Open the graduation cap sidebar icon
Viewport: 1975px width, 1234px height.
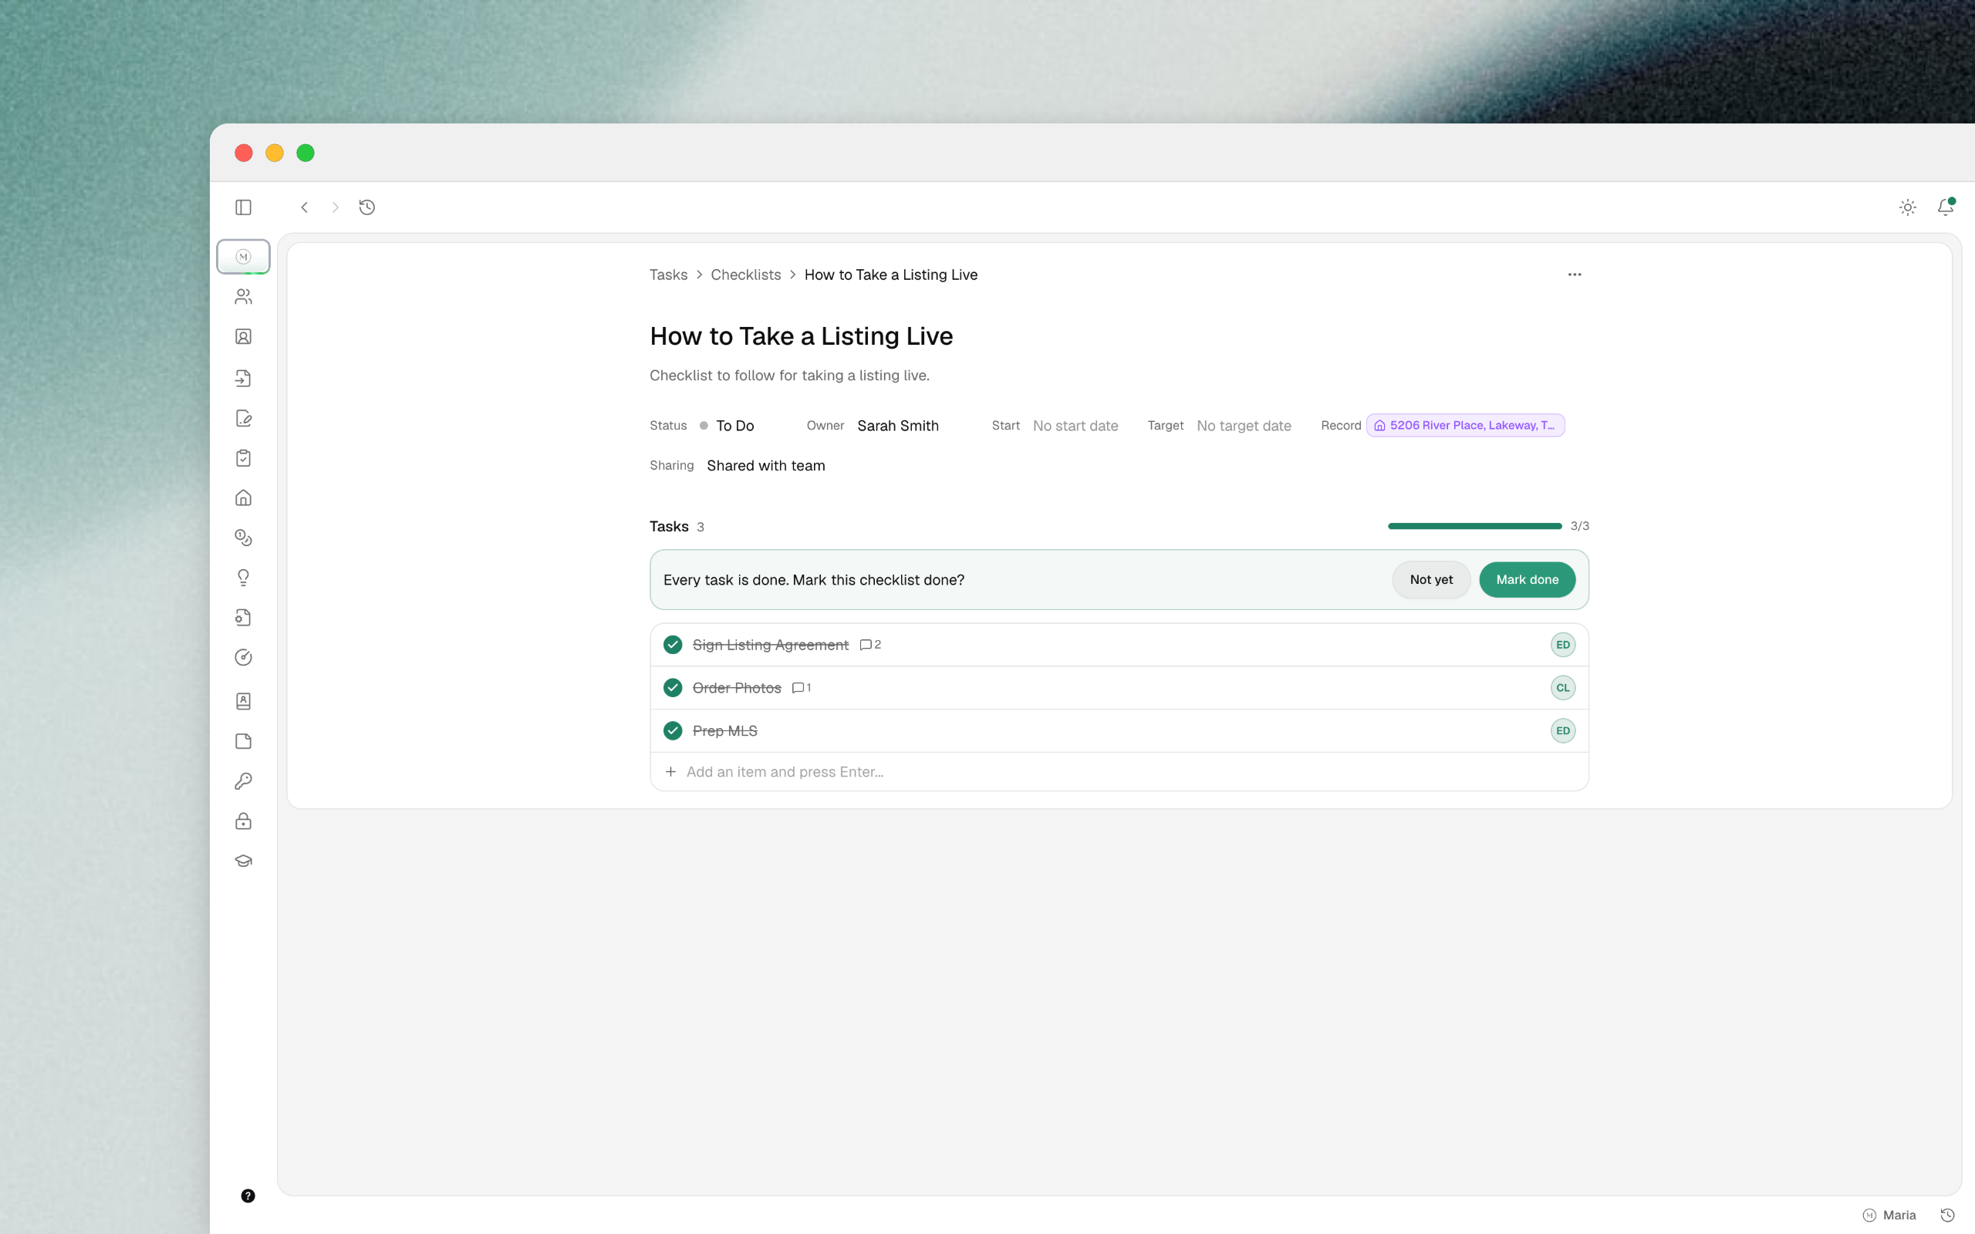pyautogui.click(x=243, y=861)
